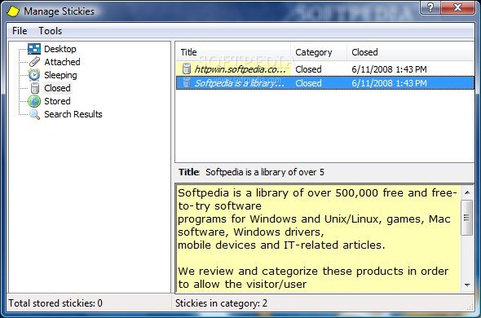Image resolution: width=481 pixels, height=318 pixels.
Task: Click the scroll up arrow of the sticky preview
Action: coord(467,192)
